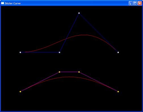Viewport: 143px width, 112px height.
Task: Maximize the Bézier Curve window
Action: click(135, 3)
